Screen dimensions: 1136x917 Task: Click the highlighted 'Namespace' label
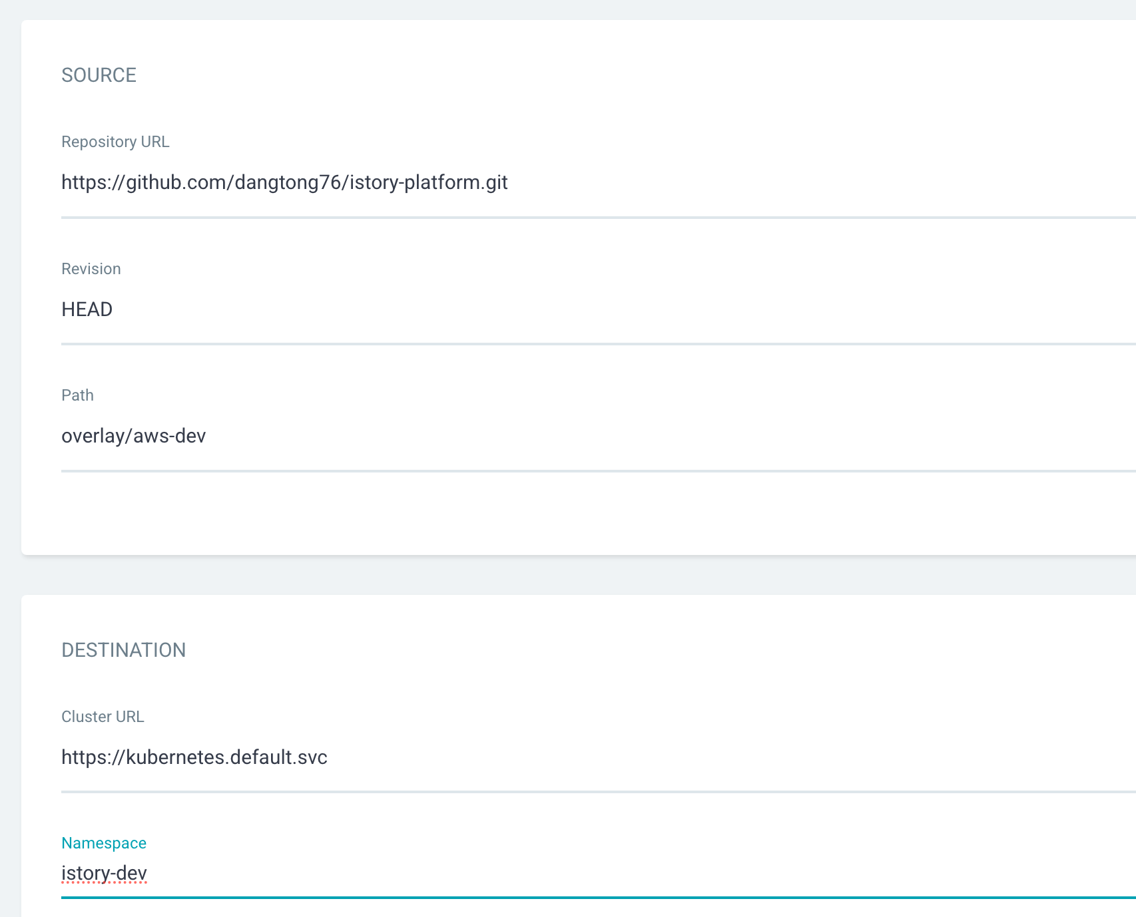coord(104,843)
